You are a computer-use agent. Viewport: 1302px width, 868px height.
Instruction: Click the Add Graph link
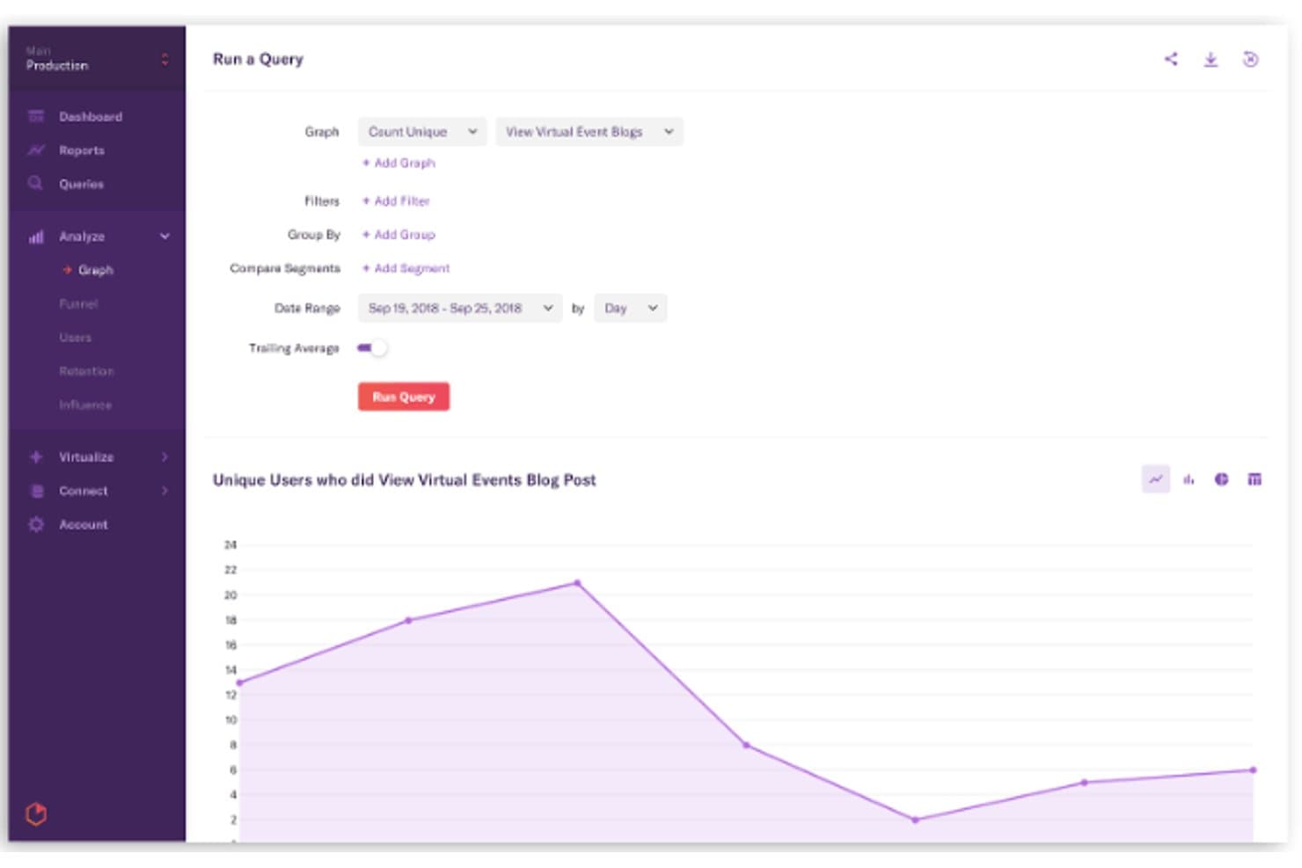399,163
